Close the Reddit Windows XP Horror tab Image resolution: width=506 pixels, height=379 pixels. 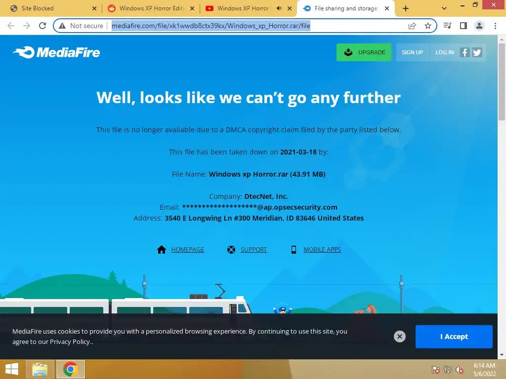(192, 8)
